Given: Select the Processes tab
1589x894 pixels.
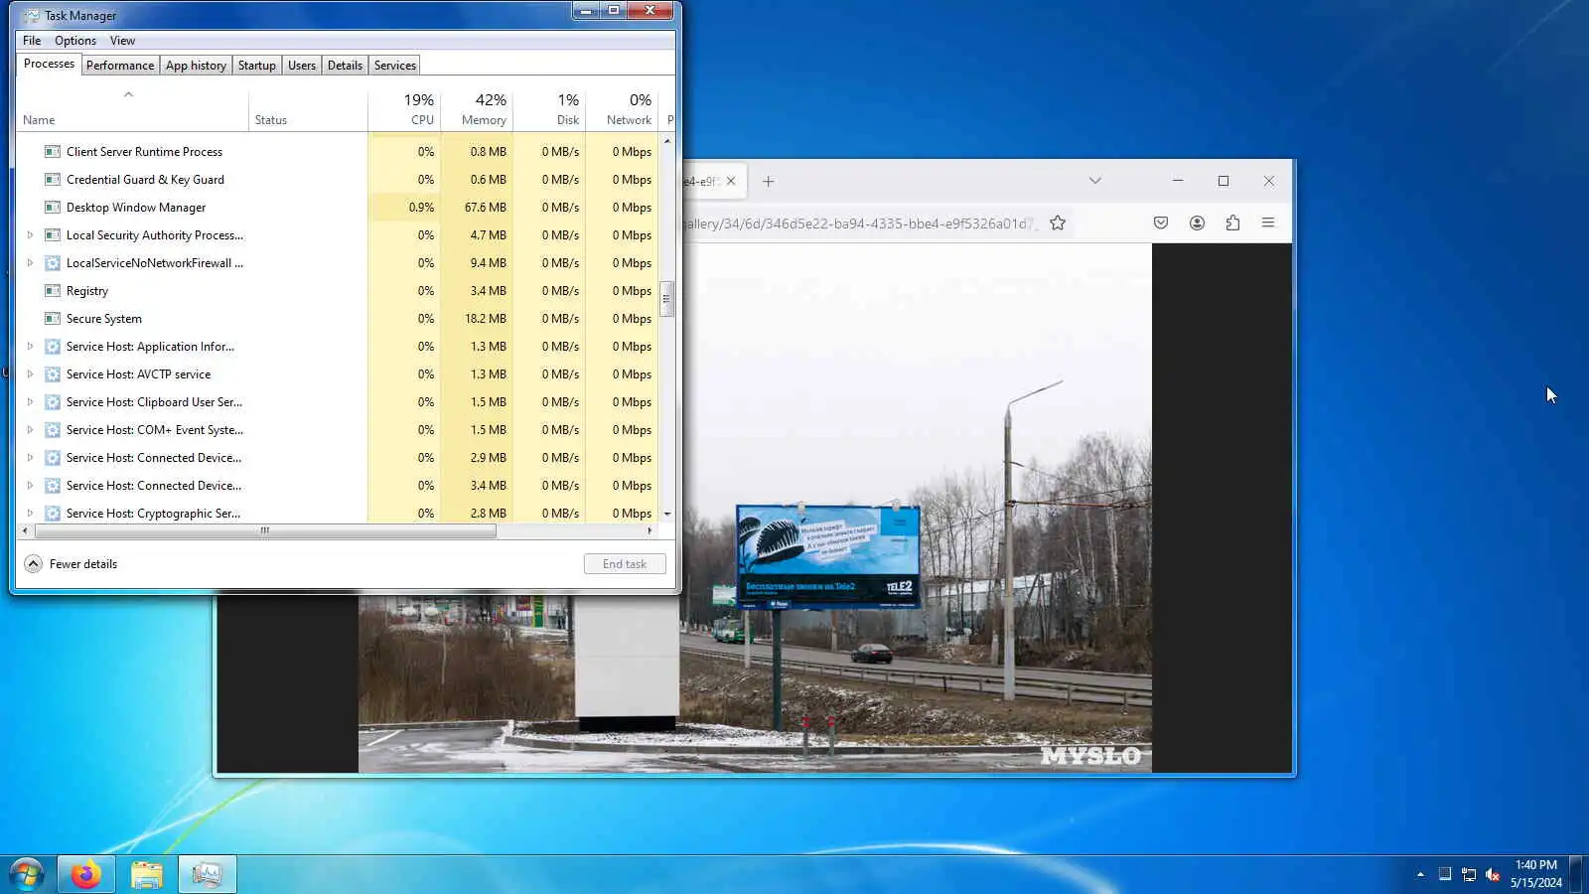Looking at the screenshot, I should (49, 64).
